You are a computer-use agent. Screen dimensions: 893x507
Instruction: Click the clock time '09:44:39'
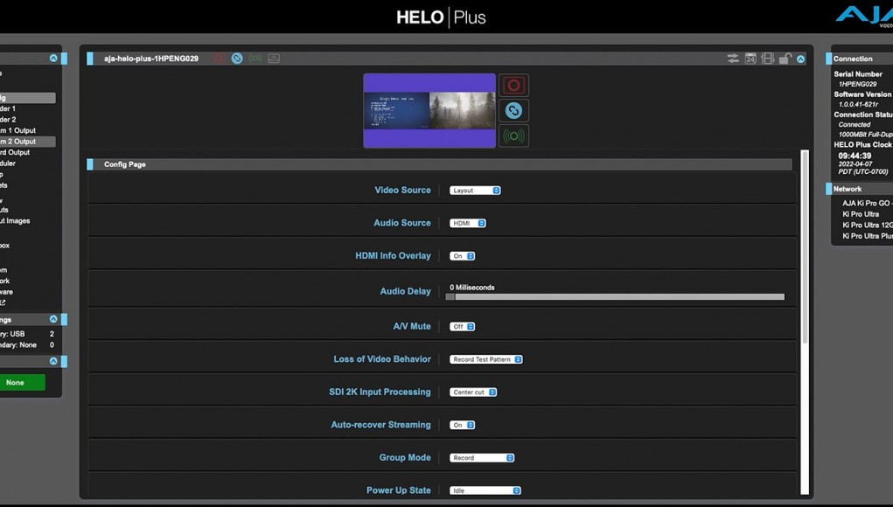click(x=855, y=156)
